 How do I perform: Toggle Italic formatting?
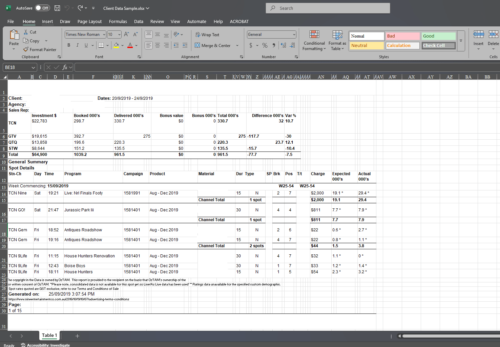coord(78,45)
